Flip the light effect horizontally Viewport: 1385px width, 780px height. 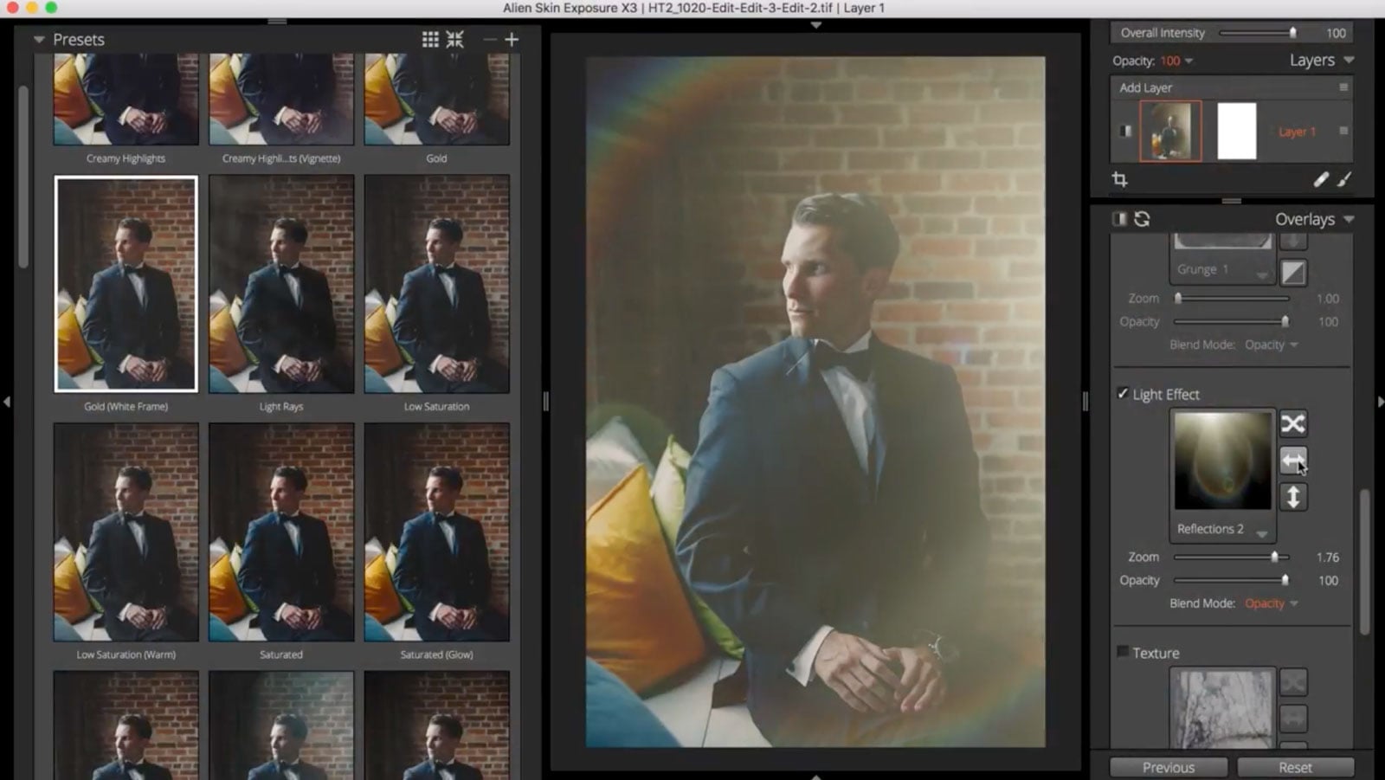[1292, 461]
